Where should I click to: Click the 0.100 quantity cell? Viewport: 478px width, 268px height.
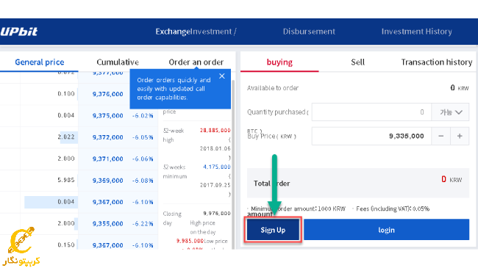click(x=66, y=93)
